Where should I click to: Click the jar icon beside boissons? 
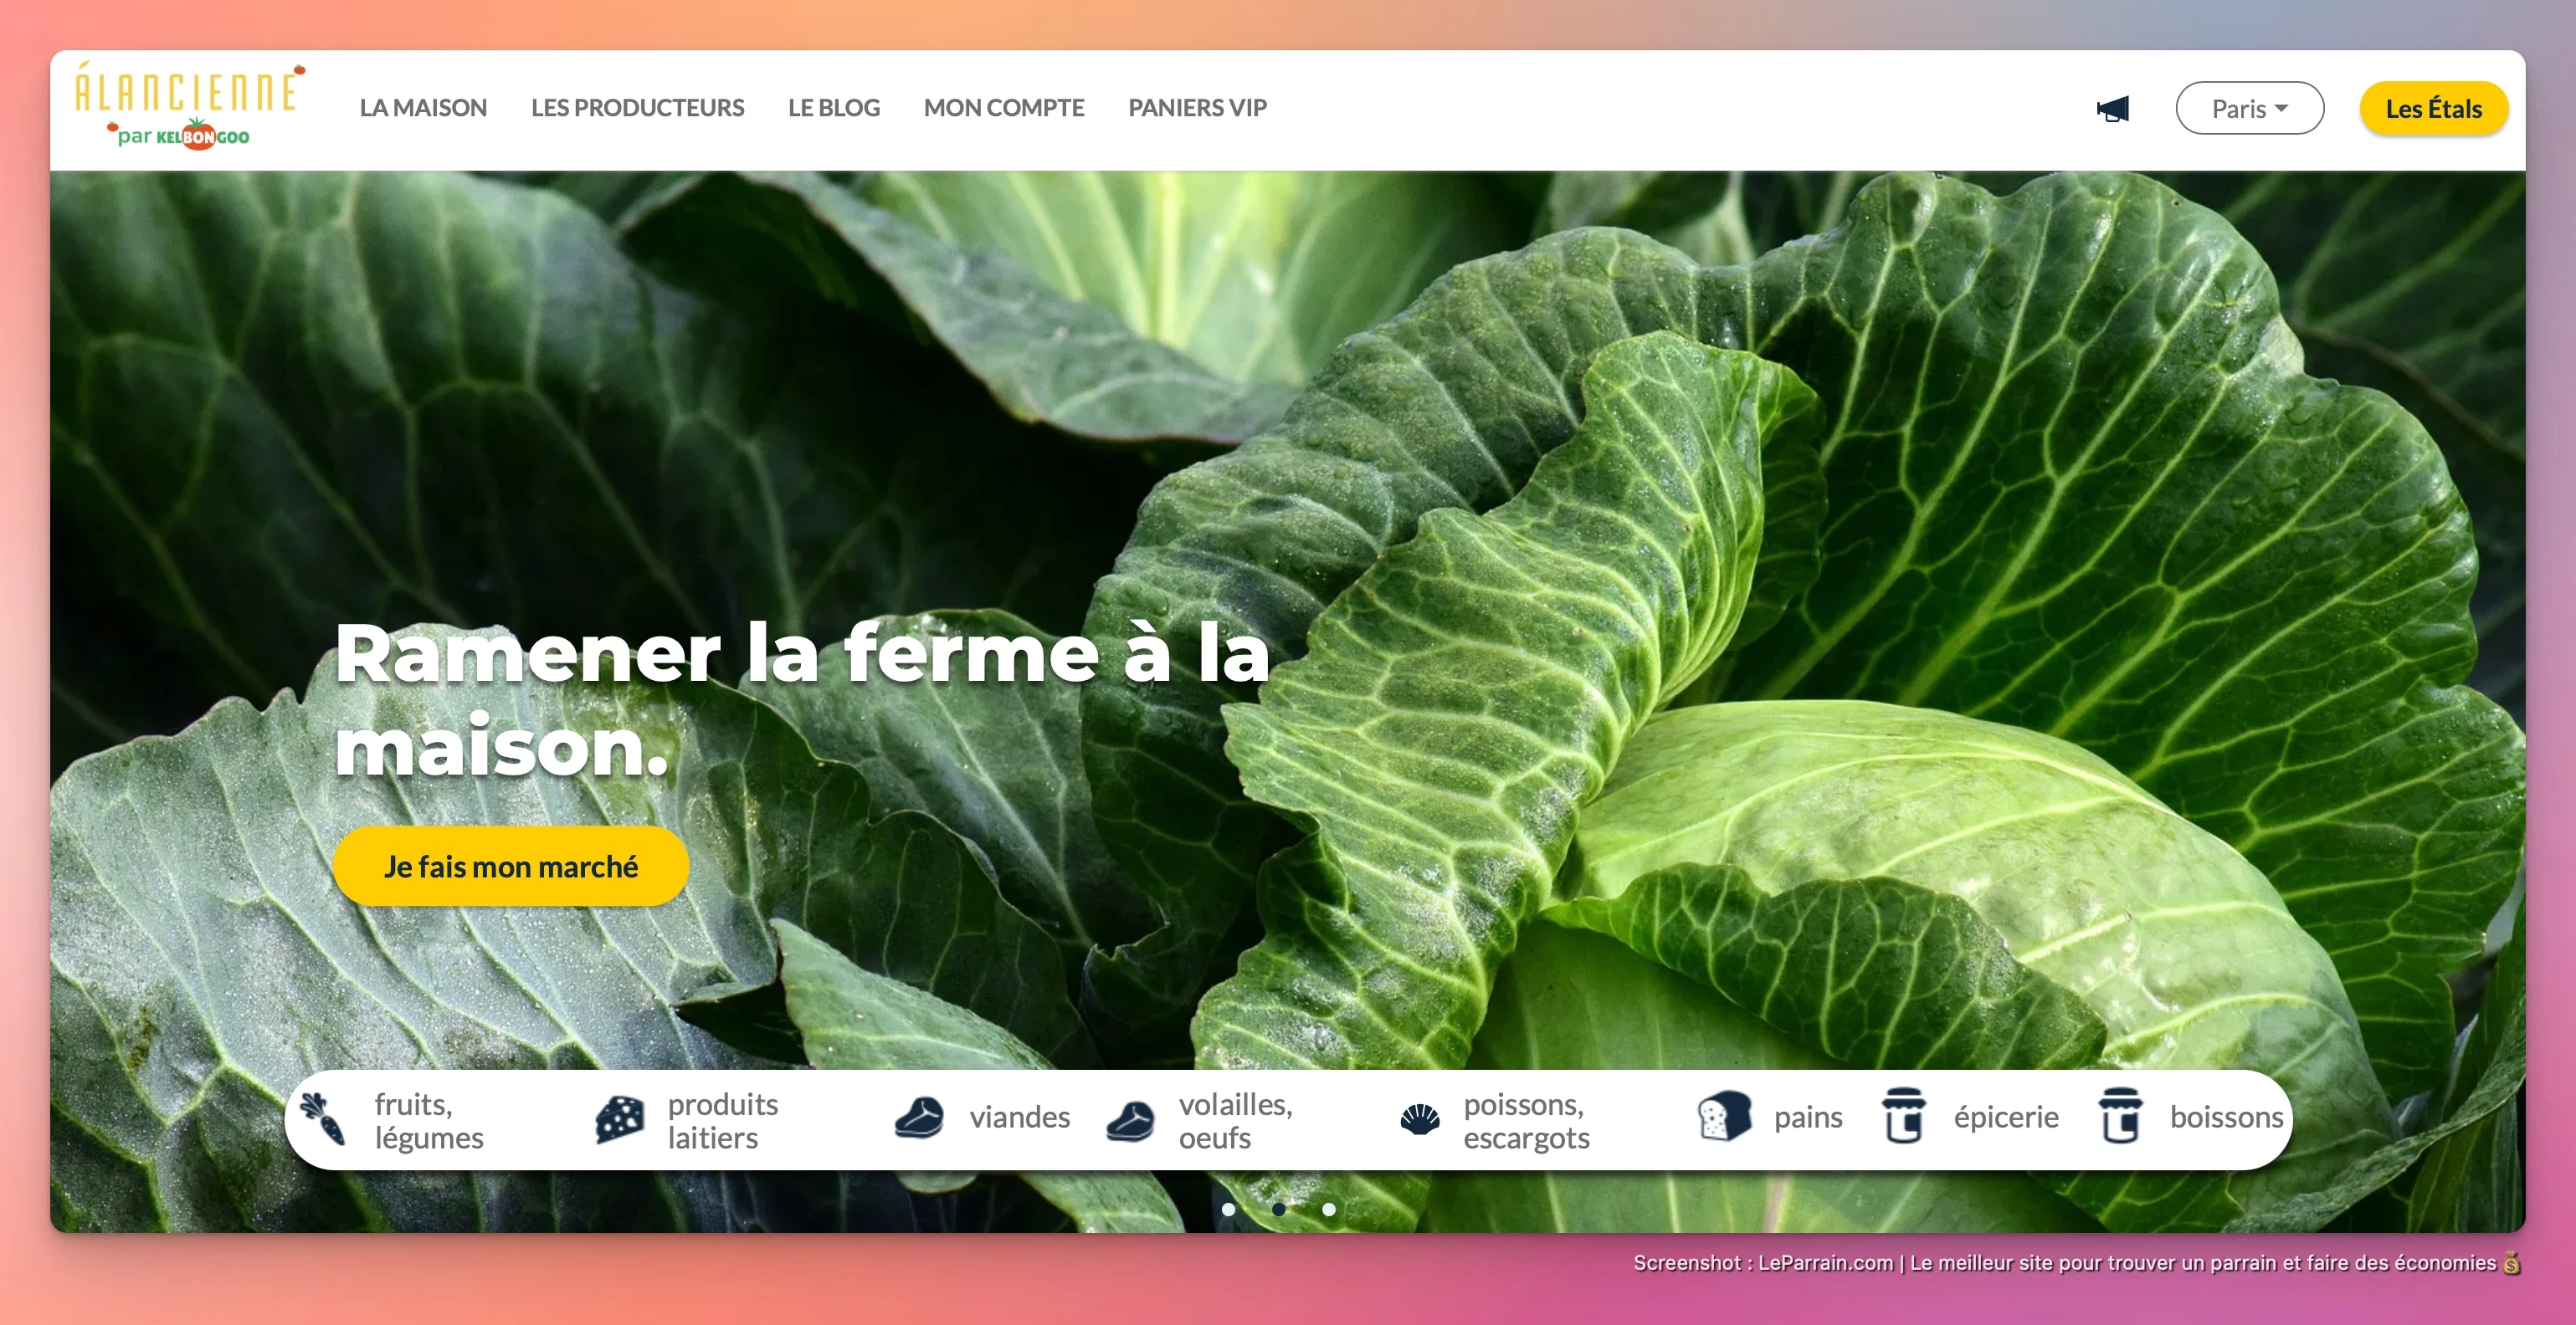2119,1116
